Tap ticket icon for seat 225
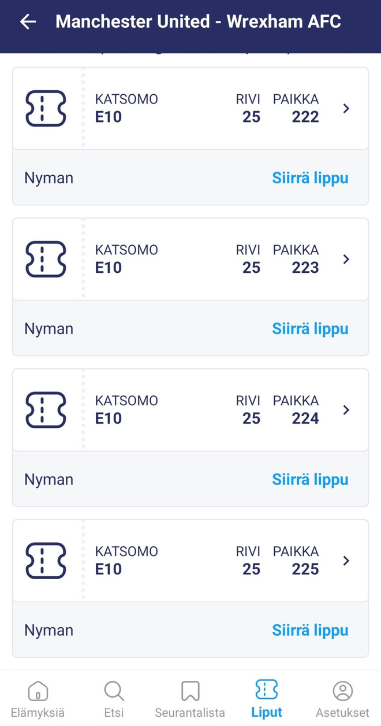The image size is (381, 726). pyautogui.click(x=46, y=561)
